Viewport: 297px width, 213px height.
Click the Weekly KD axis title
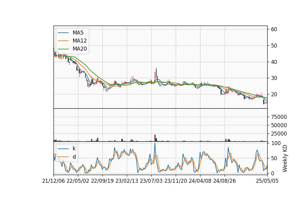[x=285, y=158]
